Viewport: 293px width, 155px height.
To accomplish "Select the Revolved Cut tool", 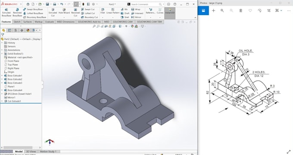I will pyautogui.click(x=75, y=12).
